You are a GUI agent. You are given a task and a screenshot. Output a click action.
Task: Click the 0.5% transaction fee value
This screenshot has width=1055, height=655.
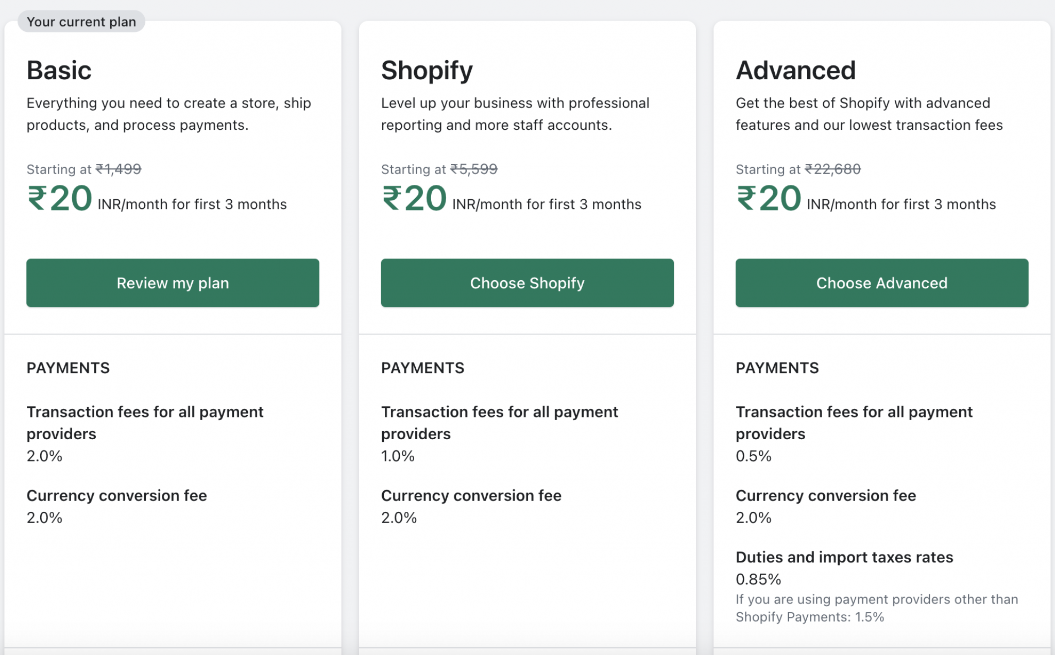pyautogui.click(x=753, y=456)
